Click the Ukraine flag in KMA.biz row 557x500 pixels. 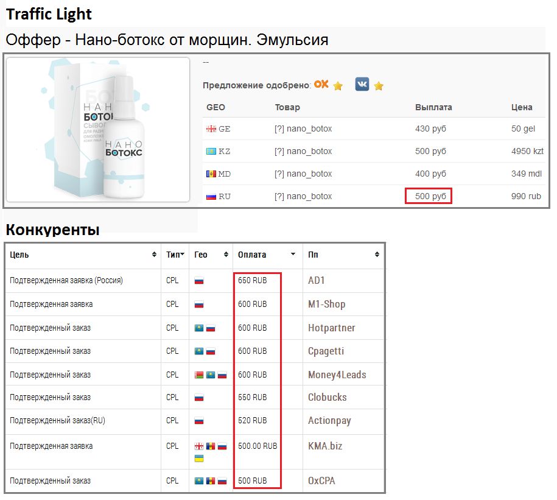click(x=199, y=459)
